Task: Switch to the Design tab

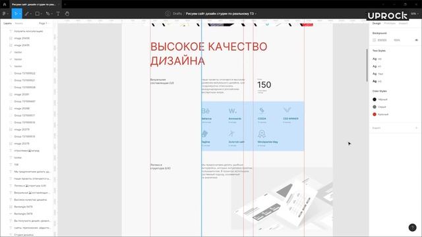Action: tap(377, 24)
